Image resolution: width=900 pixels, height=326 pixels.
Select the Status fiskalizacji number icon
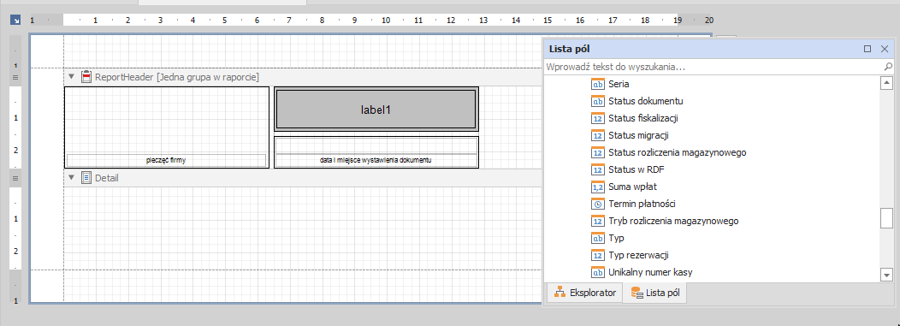pyautogui.click(x=597, y=118)
